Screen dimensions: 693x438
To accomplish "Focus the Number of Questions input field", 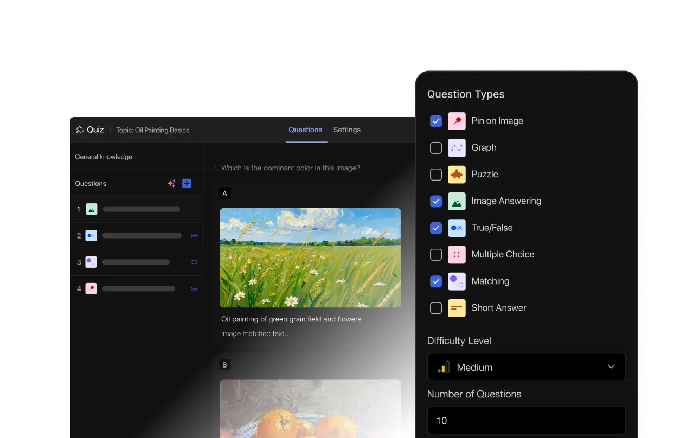I will pos(527,421).
